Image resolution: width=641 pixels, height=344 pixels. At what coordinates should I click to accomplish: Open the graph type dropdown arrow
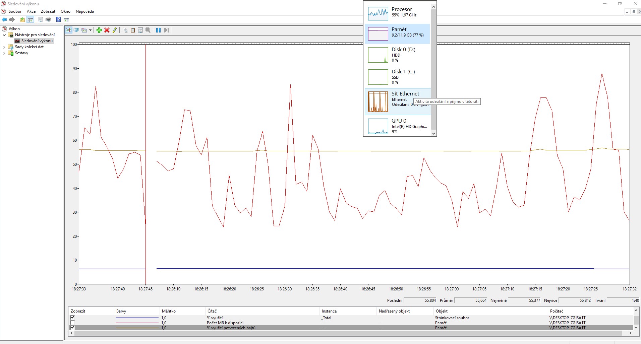coord(90,30)
